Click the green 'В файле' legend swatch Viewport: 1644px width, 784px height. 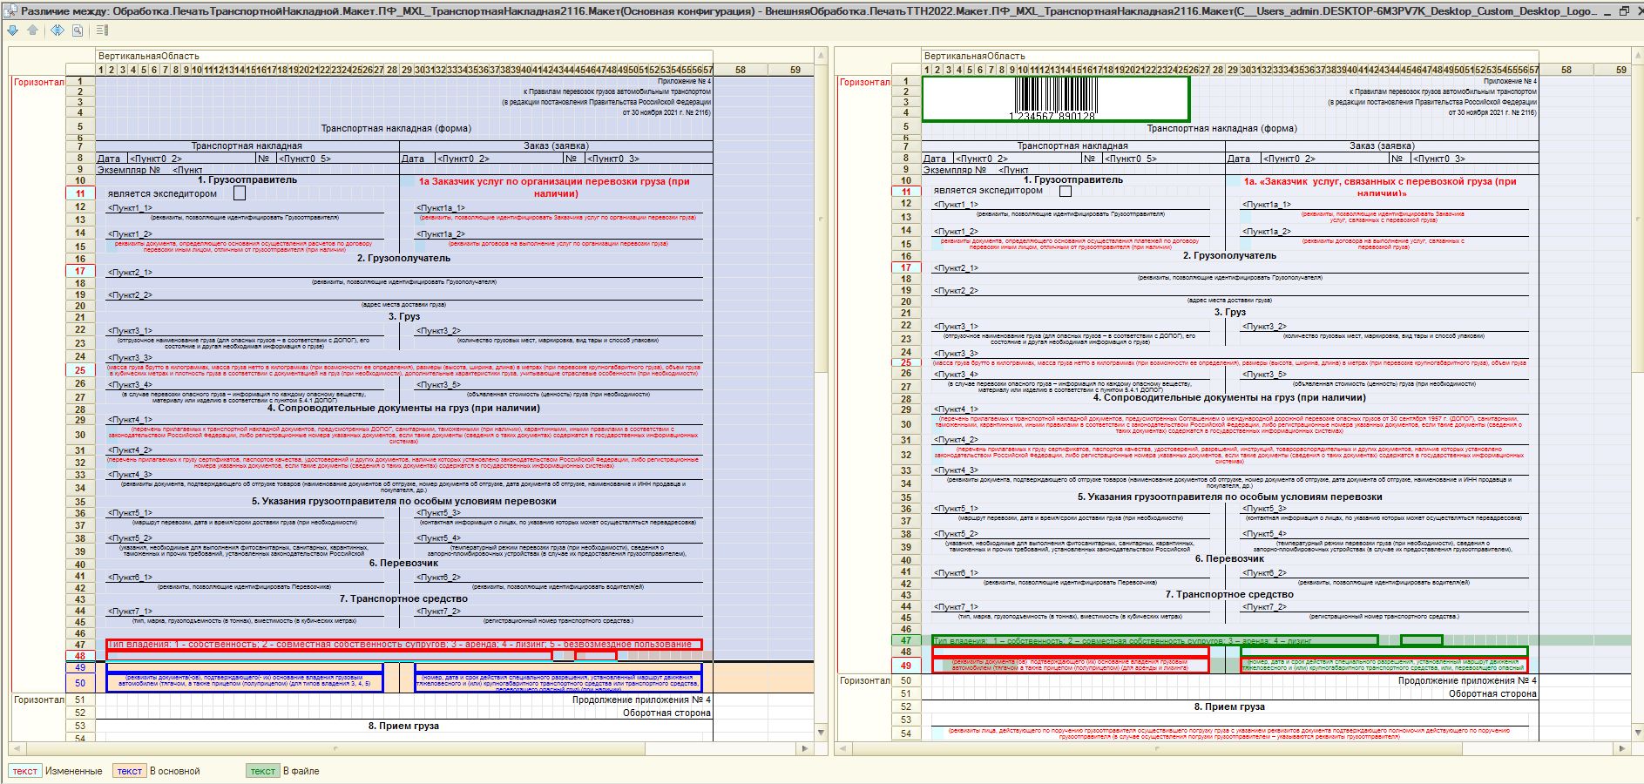[x=262, y=771]
